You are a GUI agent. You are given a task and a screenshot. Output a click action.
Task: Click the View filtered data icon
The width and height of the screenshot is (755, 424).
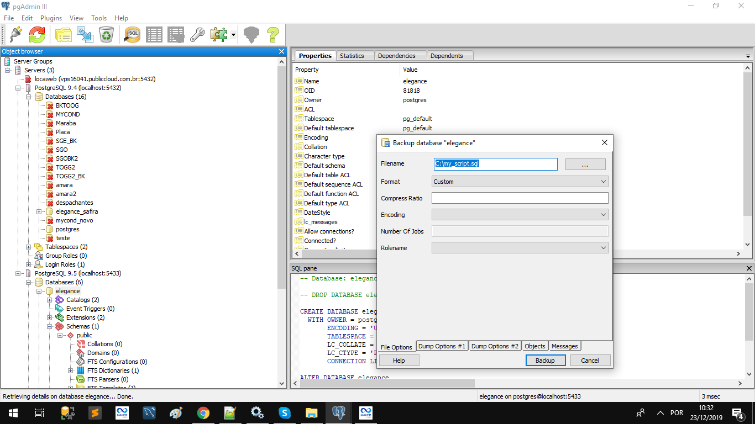tap(176, 35)
